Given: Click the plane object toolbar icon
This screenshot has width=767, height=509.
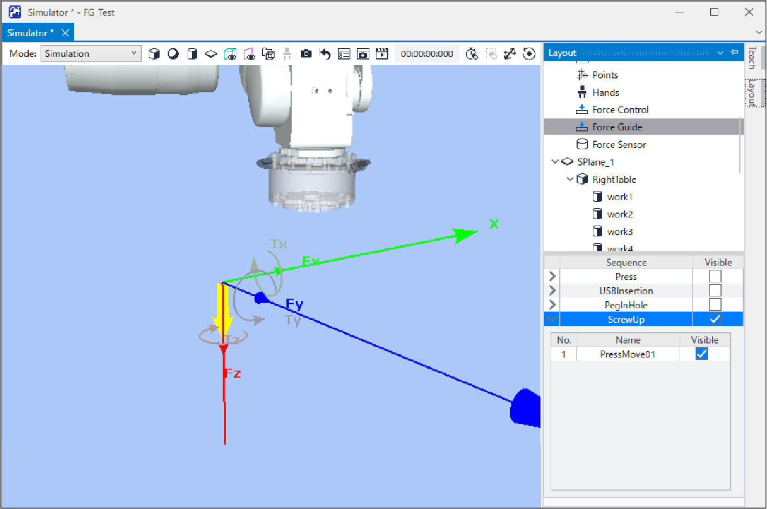Looking at the screenshot, I should tap(211, 54).
